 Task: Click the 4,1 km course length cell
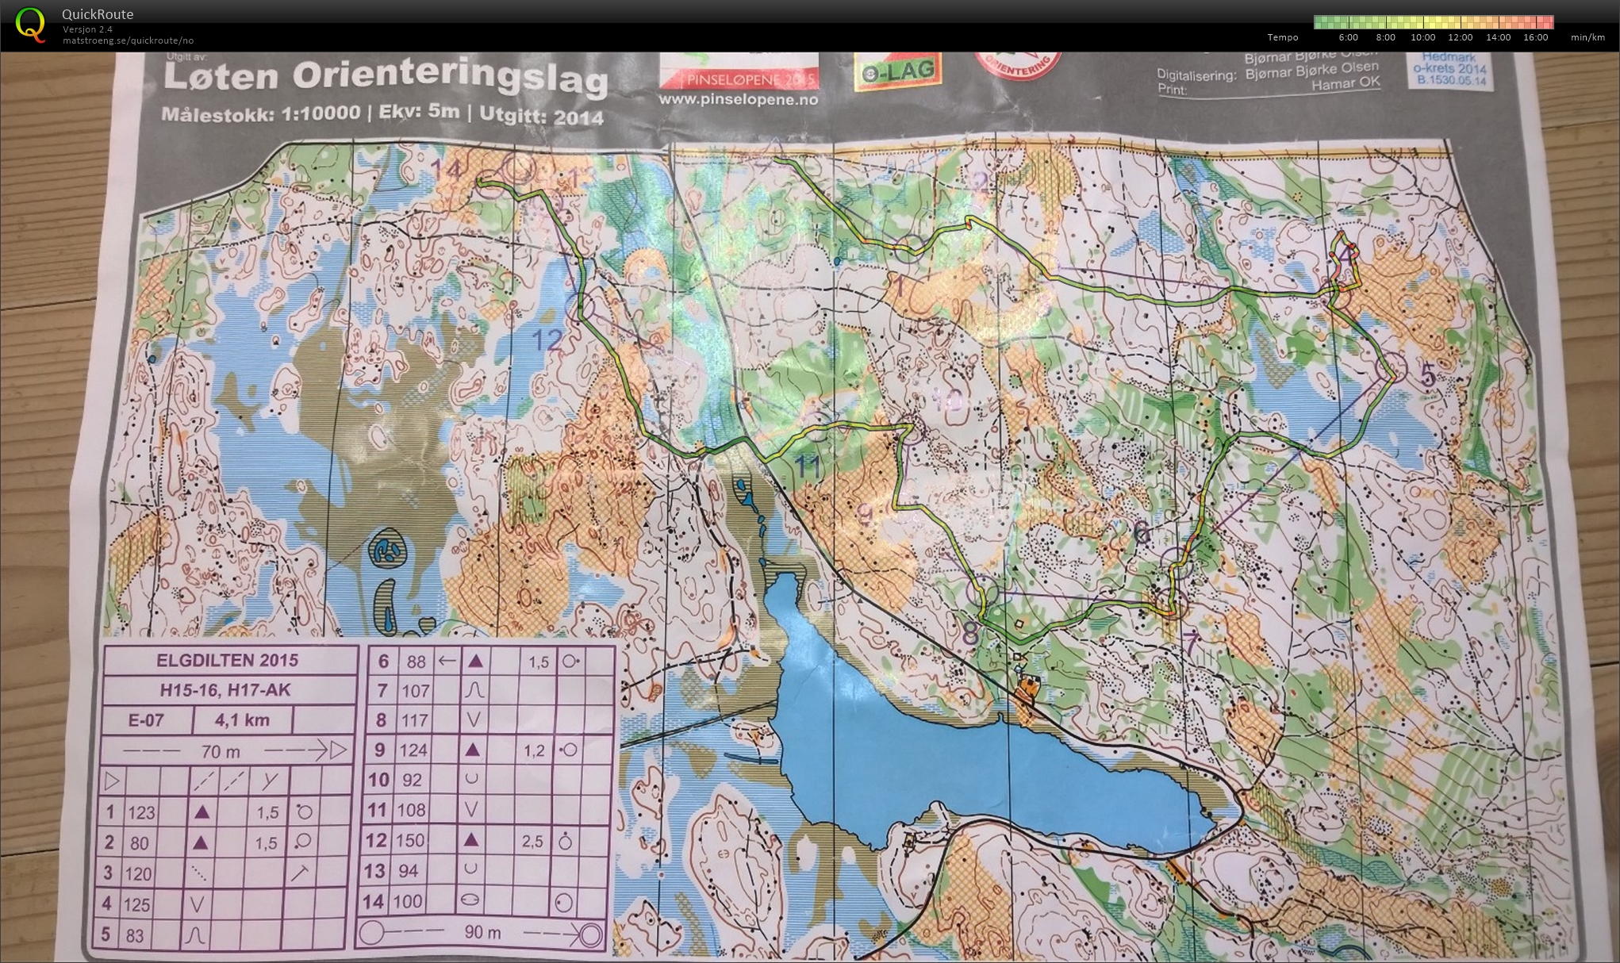click(242, 720)
